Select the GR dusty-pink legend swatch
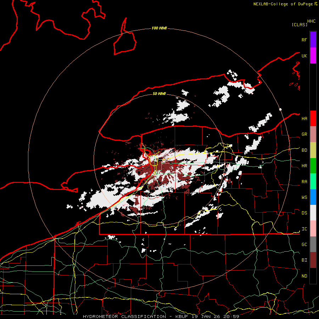Viewport: 319px width, 319px height. (313, 134)
